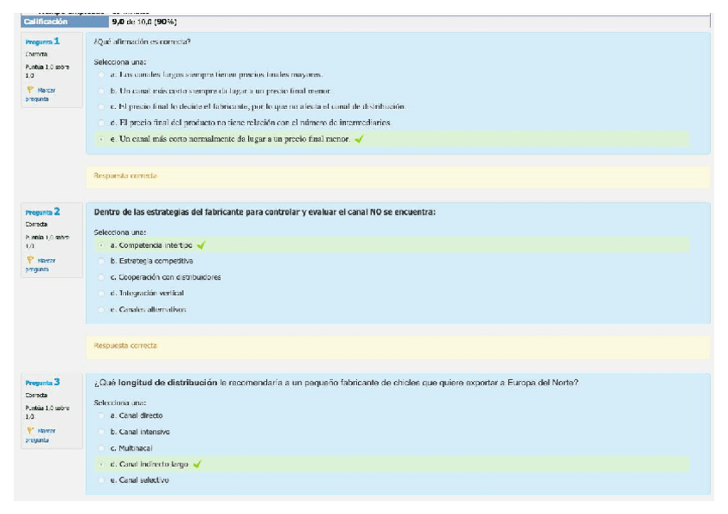Open 'Marcar pregunta' link for Pregunta 3

pos(40,435)
